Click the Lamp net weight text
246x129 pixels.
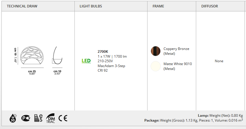point(221,116)
